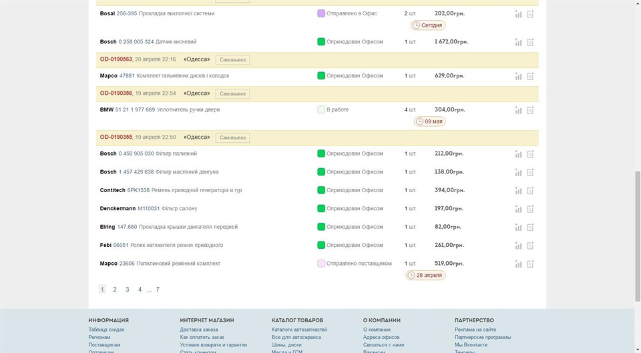Open Каталоги автозапчастей footer link

click(x=299, y=329)
